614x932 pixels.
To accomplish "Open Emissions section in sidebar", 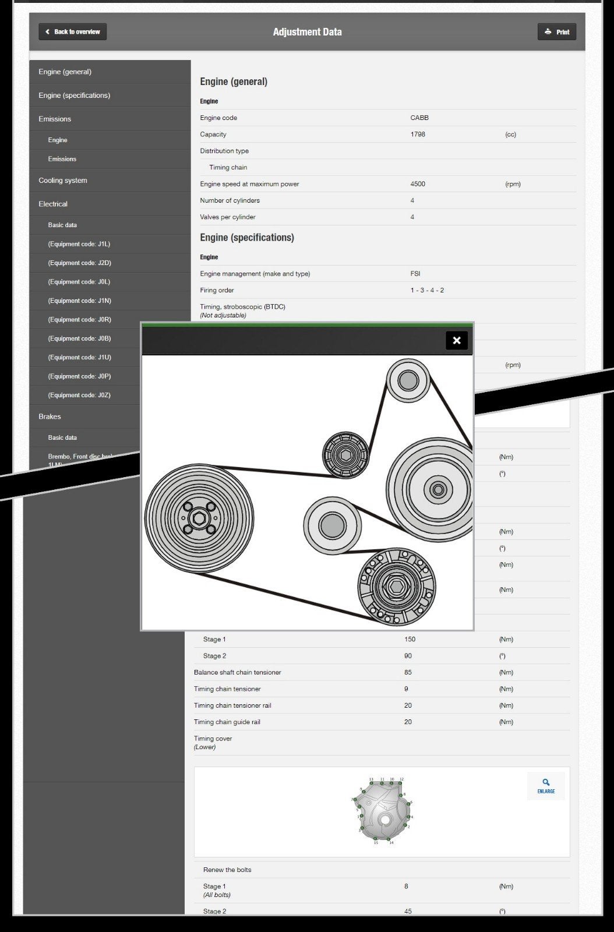I will pyautogui.click(x=110, y=119).
